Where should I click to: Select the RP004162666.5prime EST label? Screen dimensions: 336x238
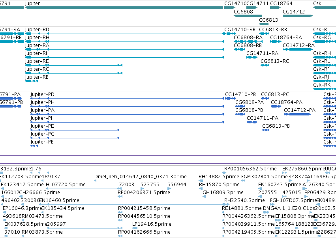coord(144,232)
